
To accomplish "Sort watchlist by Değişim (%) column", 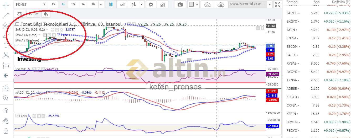I will [x=341, y=2].
